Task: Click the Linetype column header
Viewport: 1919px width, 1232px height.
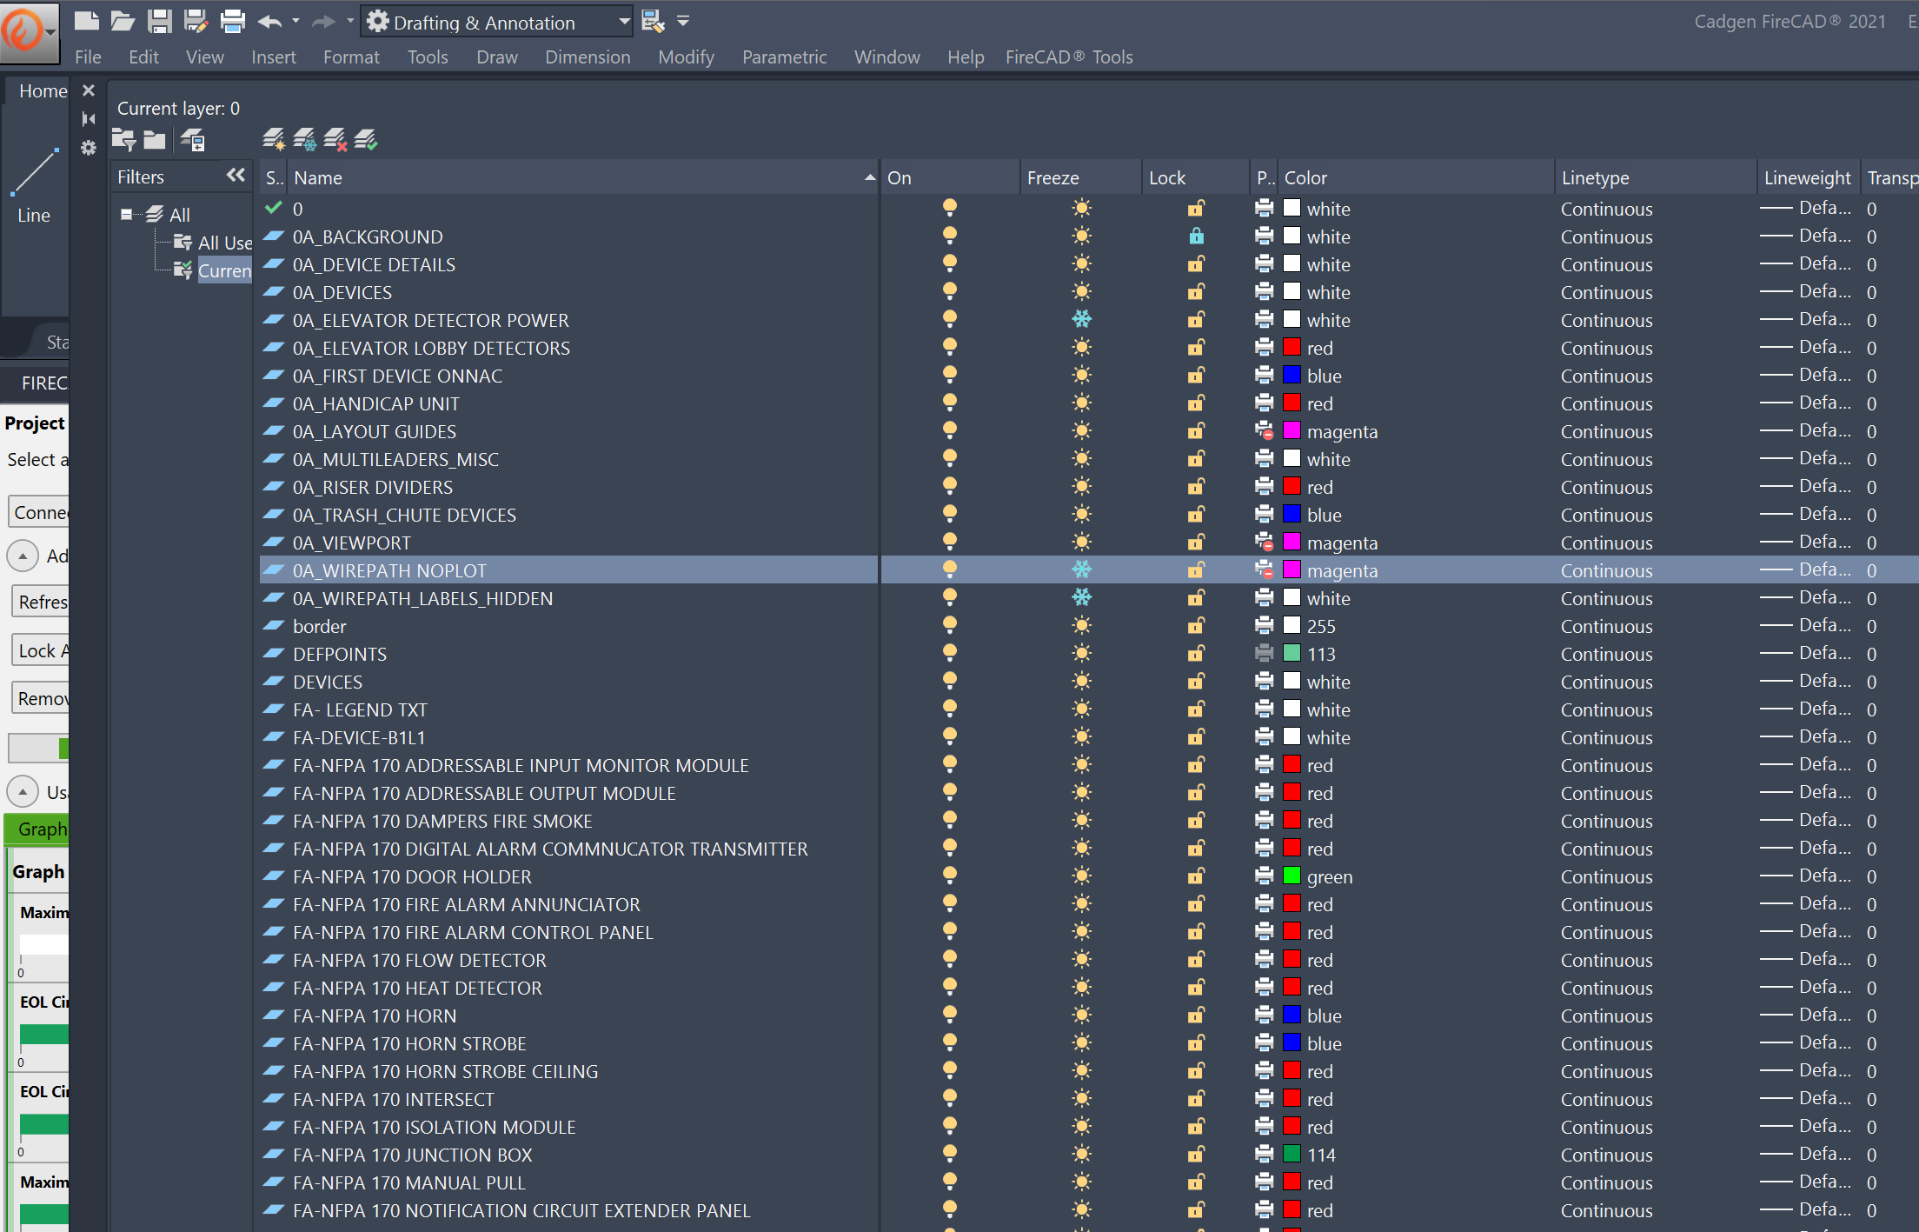Action: coord(1656,177)
